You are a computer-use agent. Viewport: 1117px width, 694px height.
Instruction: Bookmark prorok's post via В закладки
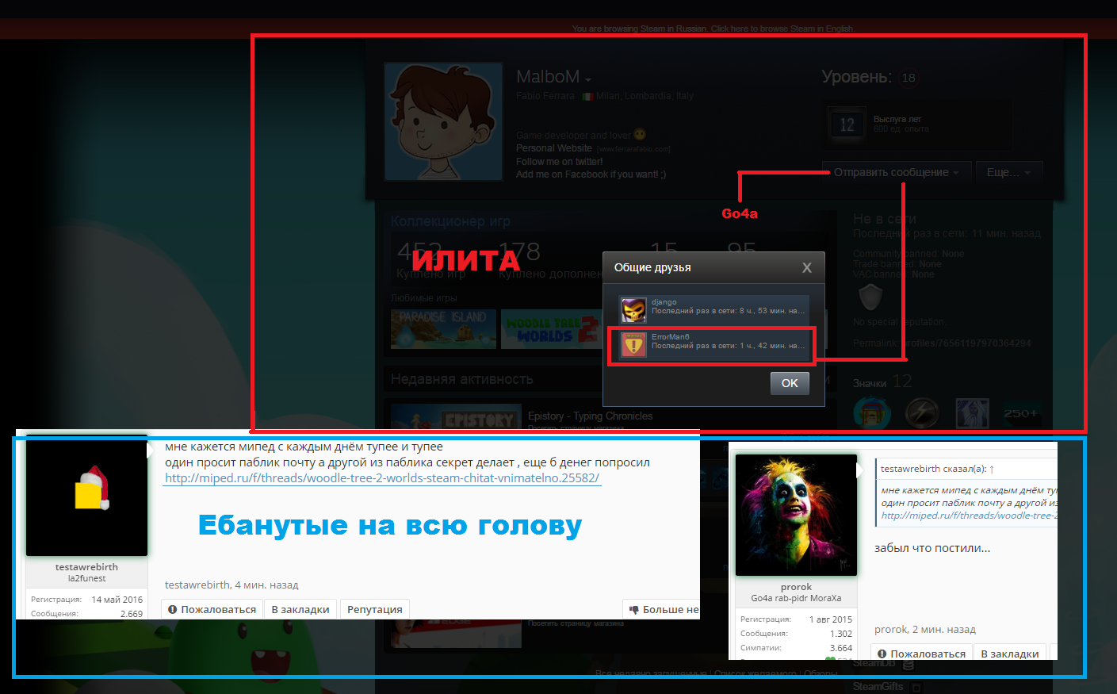point(1010,654)
